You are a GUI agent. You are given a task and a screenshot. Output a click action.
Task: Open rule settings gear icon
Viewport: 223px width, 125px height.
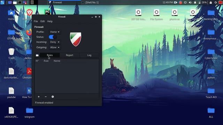coord(53,97)
